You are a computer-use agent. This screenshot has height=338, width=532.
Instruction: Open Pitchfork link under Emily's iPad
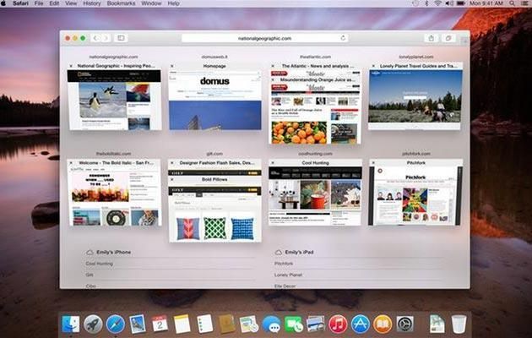(284, 263)
